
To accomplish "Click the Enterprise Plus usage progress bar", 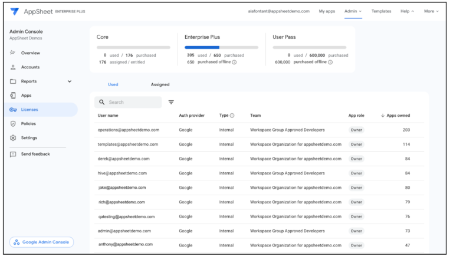I will (221, 47).
